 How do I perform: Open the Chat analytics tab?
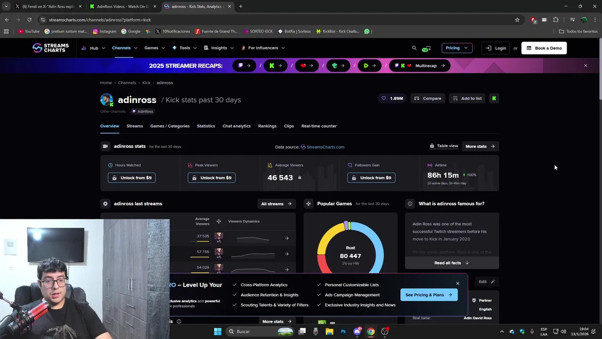(237, 126)
